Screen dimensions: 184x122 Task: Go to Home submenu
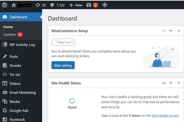coord(8,27)
